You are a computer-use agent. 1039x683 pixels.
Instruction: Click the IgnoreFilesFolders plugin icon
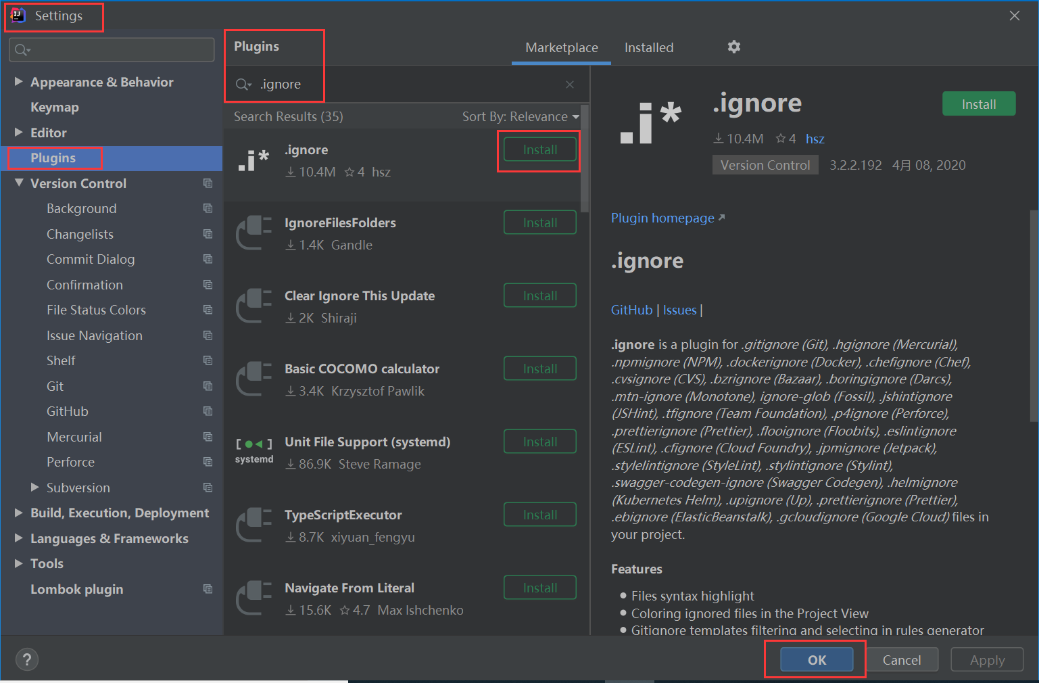click(x=254, y=233)
